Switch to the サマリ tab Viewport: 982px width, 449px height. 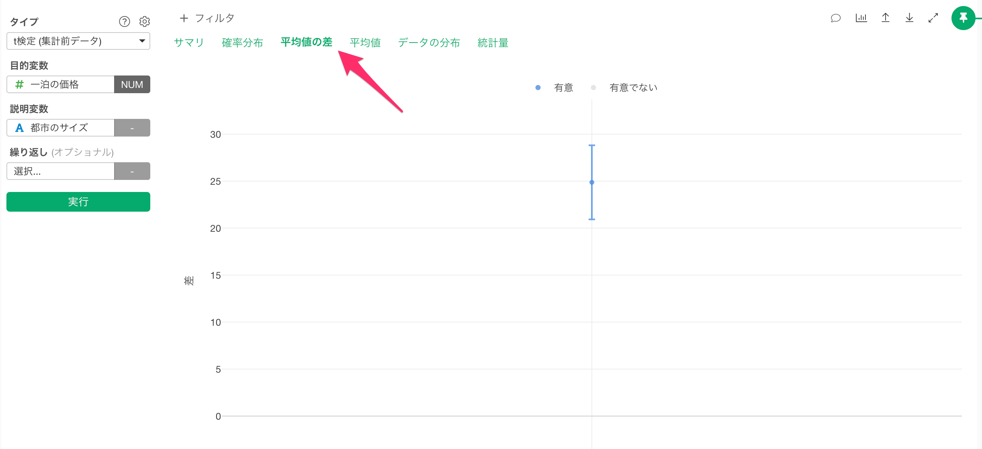tap(189, 43)
